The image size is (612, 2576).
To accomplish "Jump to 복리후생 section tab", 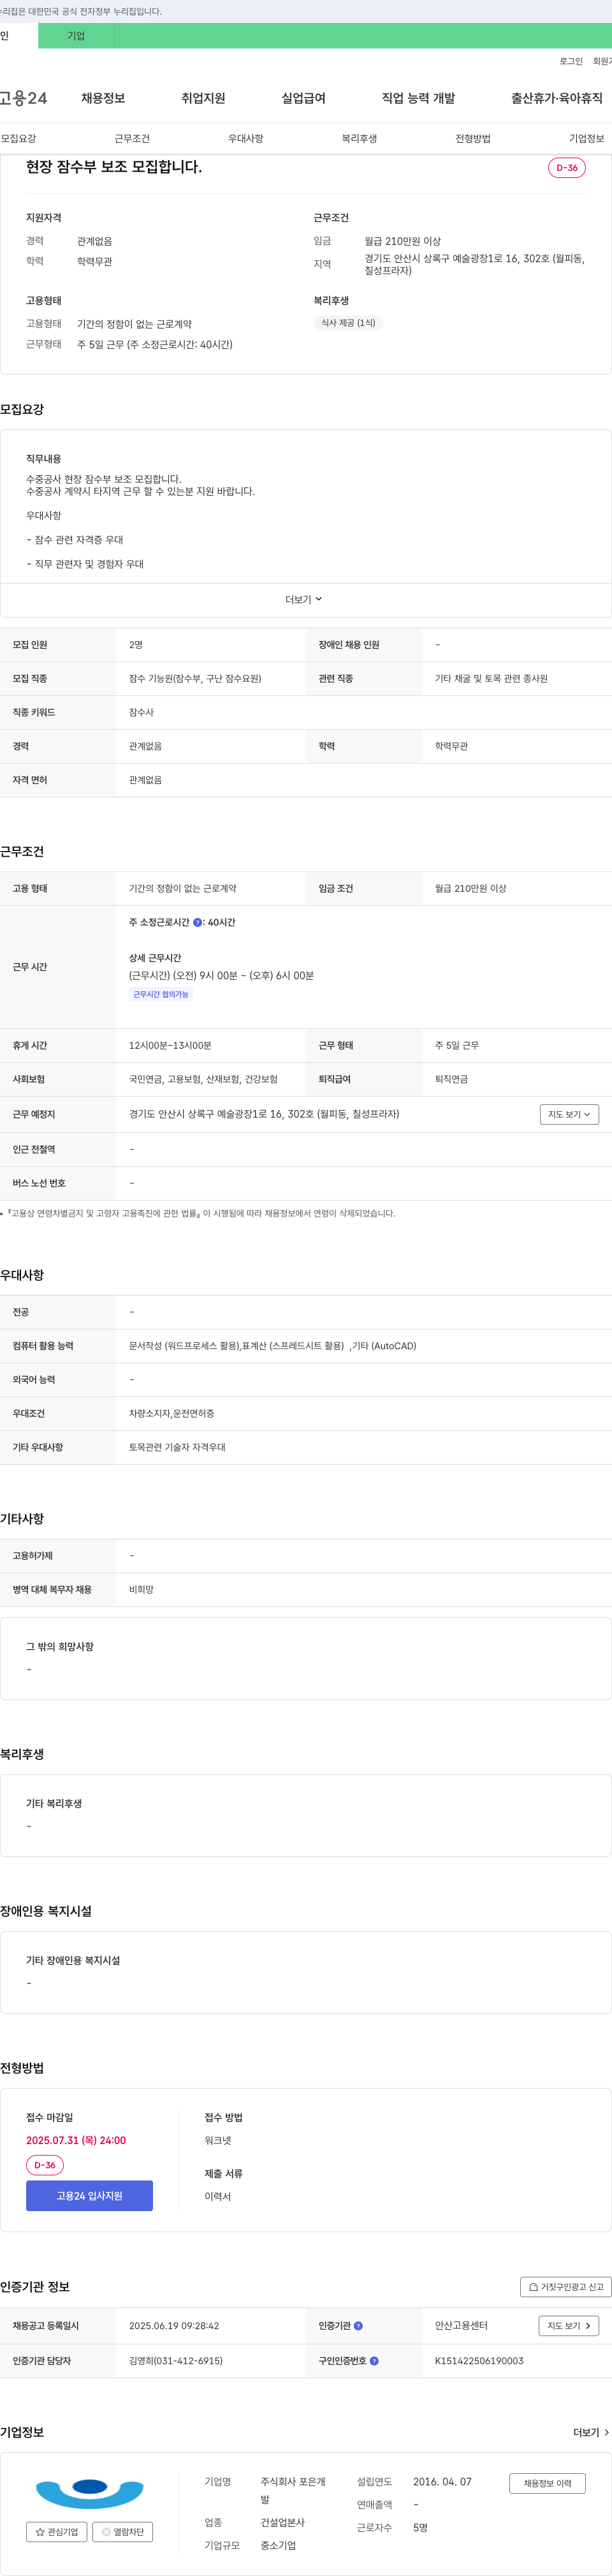I will [359, 139].
